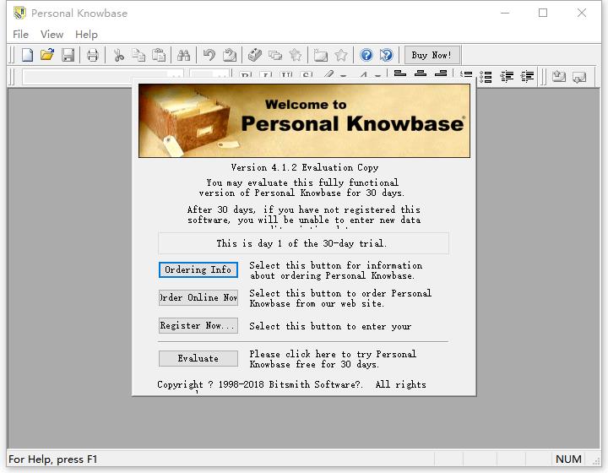
Task: Click the Ordering Info button
Action: click(x=198, y=269)
